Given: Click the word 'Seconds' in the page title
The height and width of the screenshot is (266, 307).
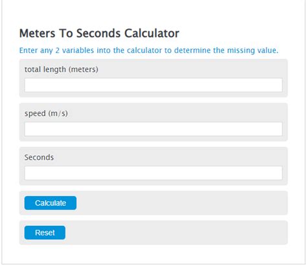Looking at the screenshot, I should [98, 34].
